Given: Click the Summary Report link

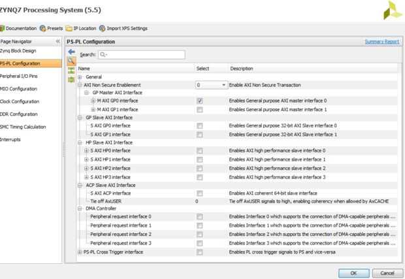Looking at the screenshot, I should pyautogui.click(x=382, y=42).
